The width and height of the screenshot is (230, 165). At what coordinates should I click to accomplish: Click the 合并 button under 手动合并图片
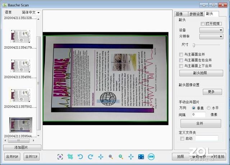point(201,123)
